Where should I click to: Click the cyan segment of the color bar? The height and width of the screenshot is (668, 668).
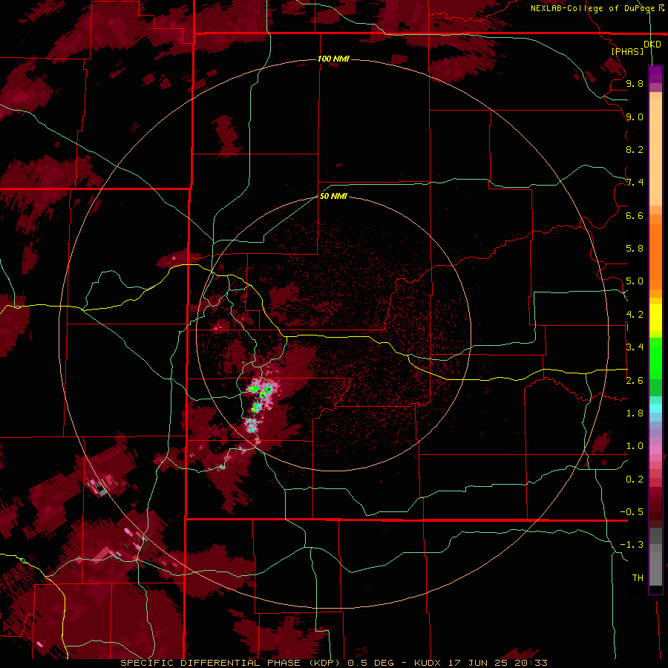pos(655,408)
